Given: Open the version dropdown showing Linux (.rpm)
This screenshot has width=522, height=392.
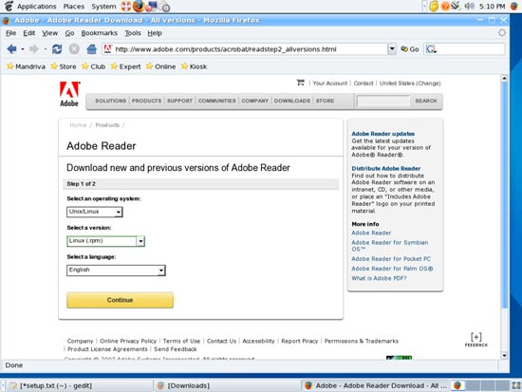Looking at the screenshot, I should [x=106, y=241].
